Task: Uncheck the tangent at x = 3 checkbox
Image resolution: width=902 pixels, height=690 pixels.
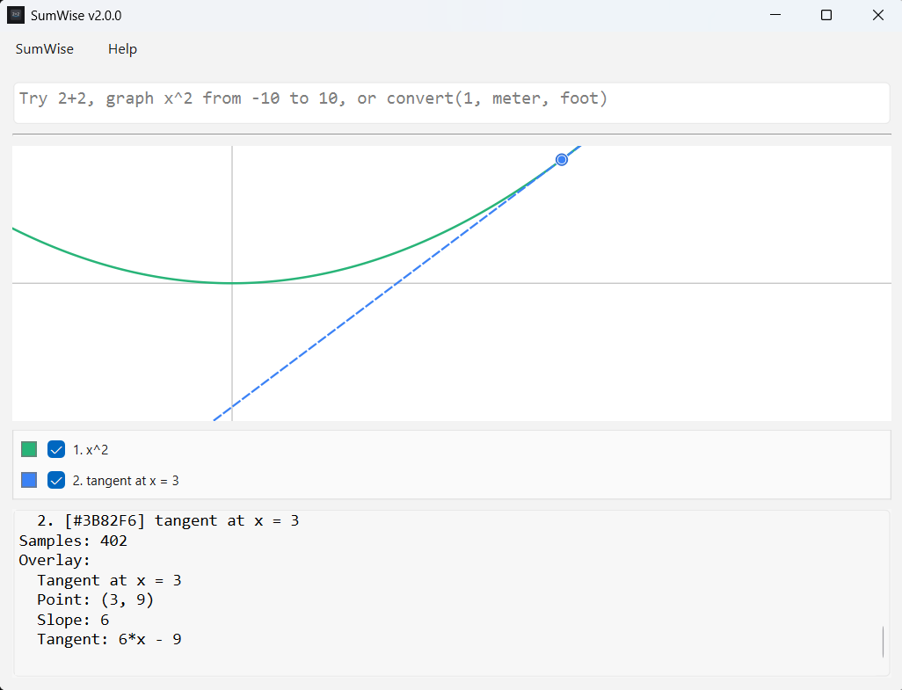Action: click(55, 480)
